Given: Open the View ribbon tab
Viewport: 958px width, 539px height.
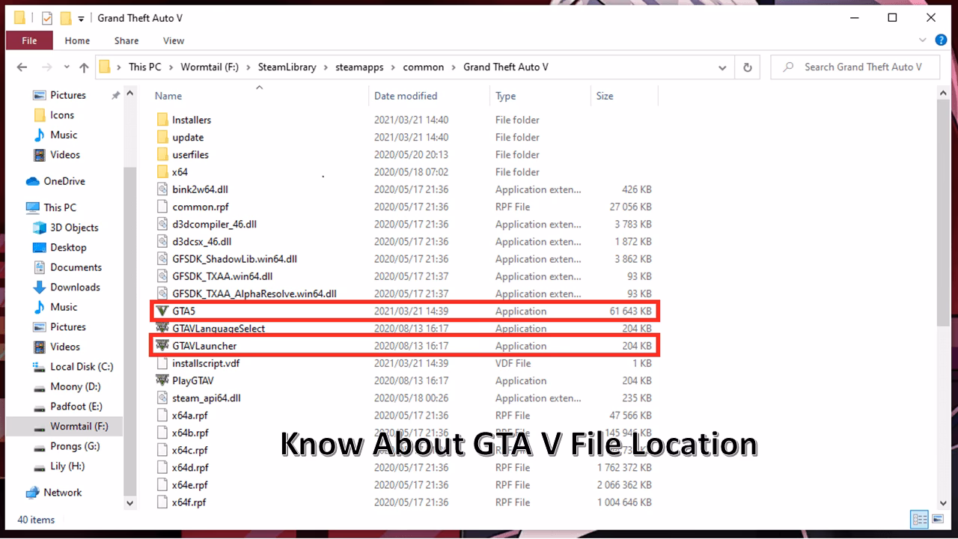Looking at the screenshot, I should (x=174, y=40).
